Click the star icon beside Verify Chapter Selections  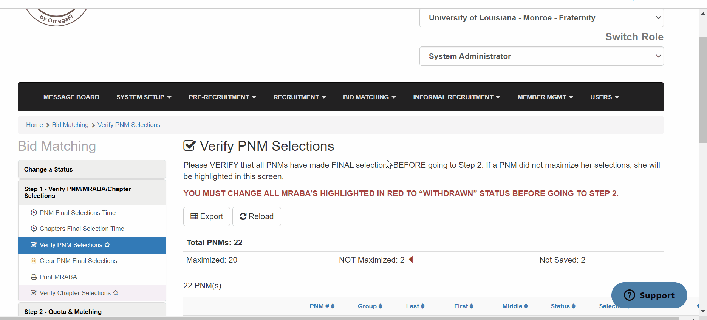[x=116, y=293]
